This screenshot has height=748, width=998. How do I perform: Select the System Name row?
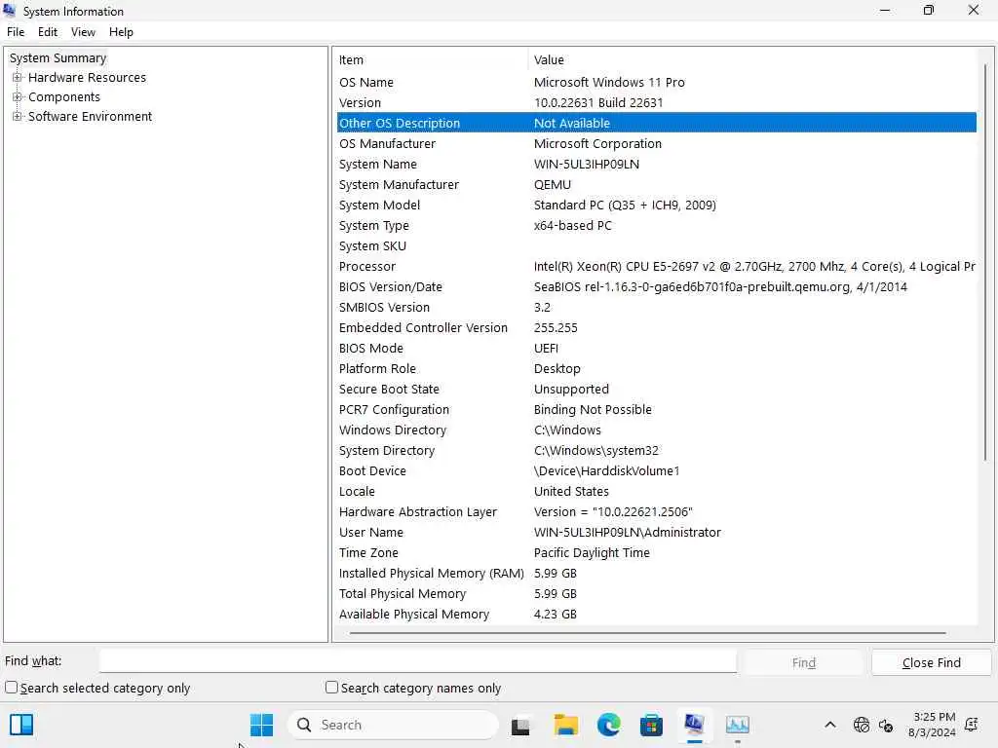pyautogui.click(x=656, y=164)
